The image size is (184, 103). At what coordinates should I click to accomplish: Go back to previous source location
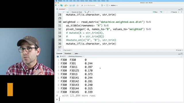pyautogui.click(x=57, y=12)
